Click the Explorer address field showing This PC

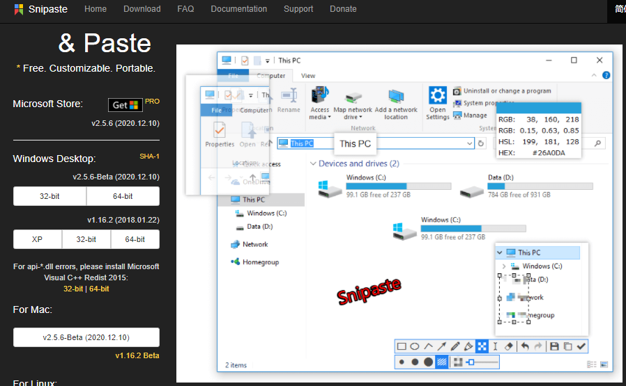376,143
